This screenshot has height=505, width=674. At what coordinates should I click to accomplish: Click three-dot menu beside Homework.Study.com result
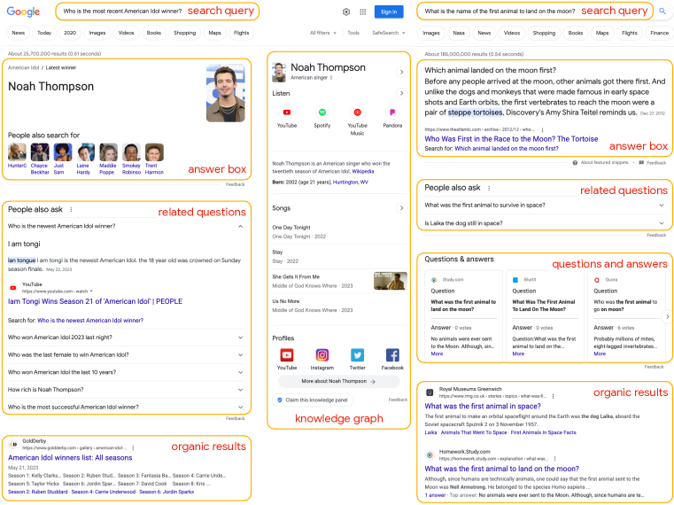(x=555, y=459)
